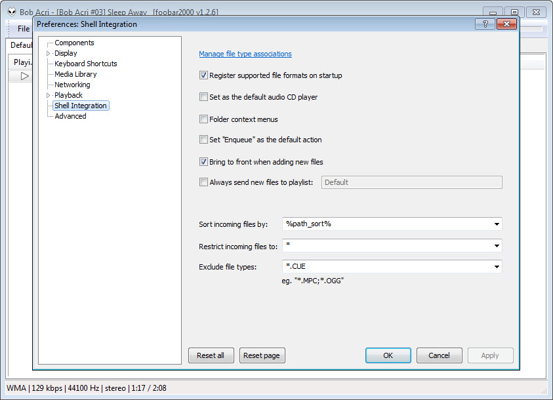Click the Restrict incoming files to label

tap(238, 247)
